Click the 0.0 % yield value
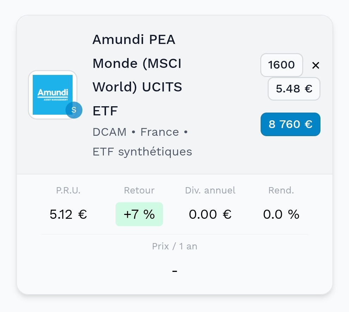 click(281, 214)
